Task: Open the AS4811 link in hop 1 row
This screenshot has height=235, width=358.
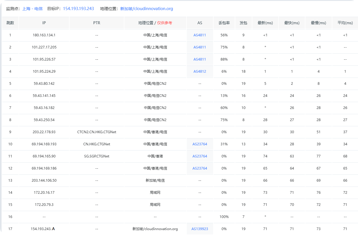Action: (x=200, y=35)
